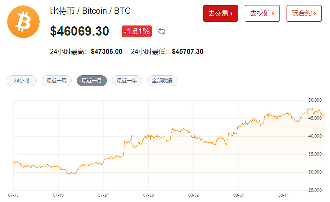The width and height of the screenshot is (330, 202).
Task: Switch chart to 最近一年 range
Action: [127, 81]
